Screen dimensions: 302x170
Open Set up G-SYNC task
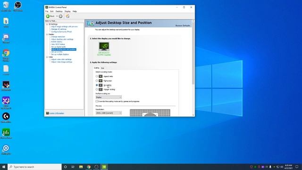pyautogui.click(x=57, y=52)
